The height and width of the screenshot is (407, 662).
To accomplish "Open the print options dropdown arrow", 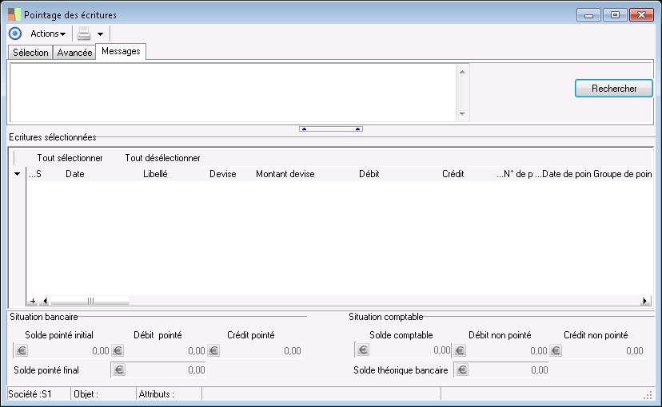I will [100, 34].
